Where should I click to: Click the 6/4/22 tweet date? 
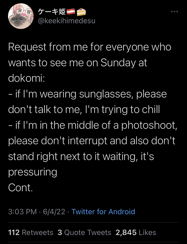tap(54, 212)
